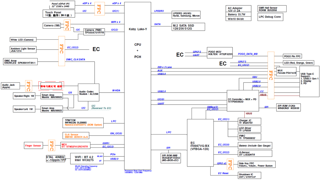Click the DDI x 2 Lane label
Viewport: 322px width, 181px height.
165,67
